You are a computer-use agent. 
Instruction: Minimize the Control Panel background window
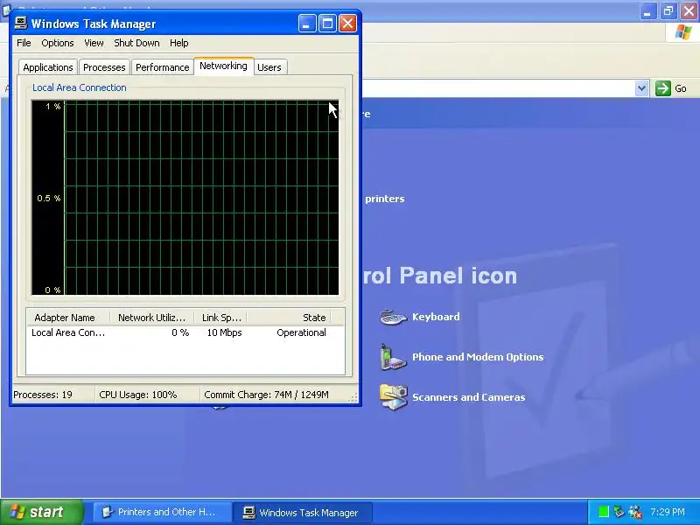(647, 11)
